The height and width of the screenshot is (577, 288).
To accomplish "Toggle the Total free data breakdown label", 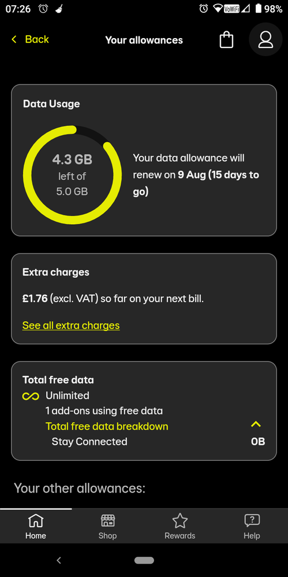I will coord(107,426).
